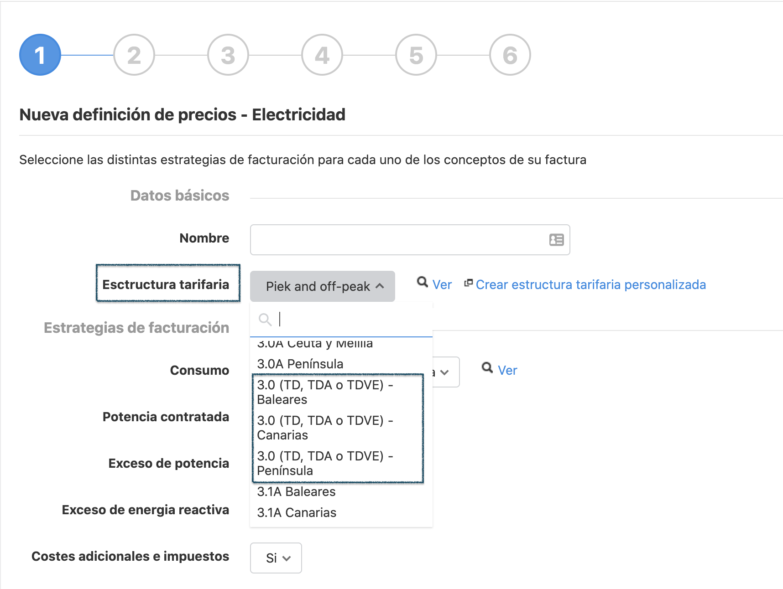Collapse the Piek and off-peak dropdown

click(x=323, y=286)
